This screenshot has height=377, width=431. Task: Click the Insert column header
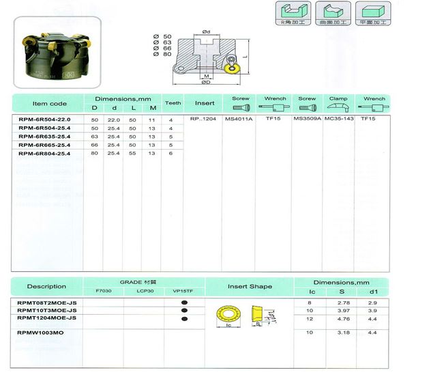coord(205,103)
